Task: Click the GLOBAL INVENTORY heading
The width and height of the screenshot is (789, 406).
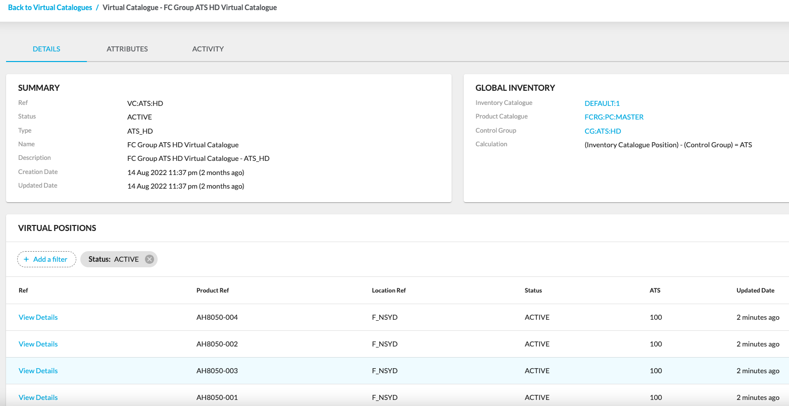Action: [515, 88]
